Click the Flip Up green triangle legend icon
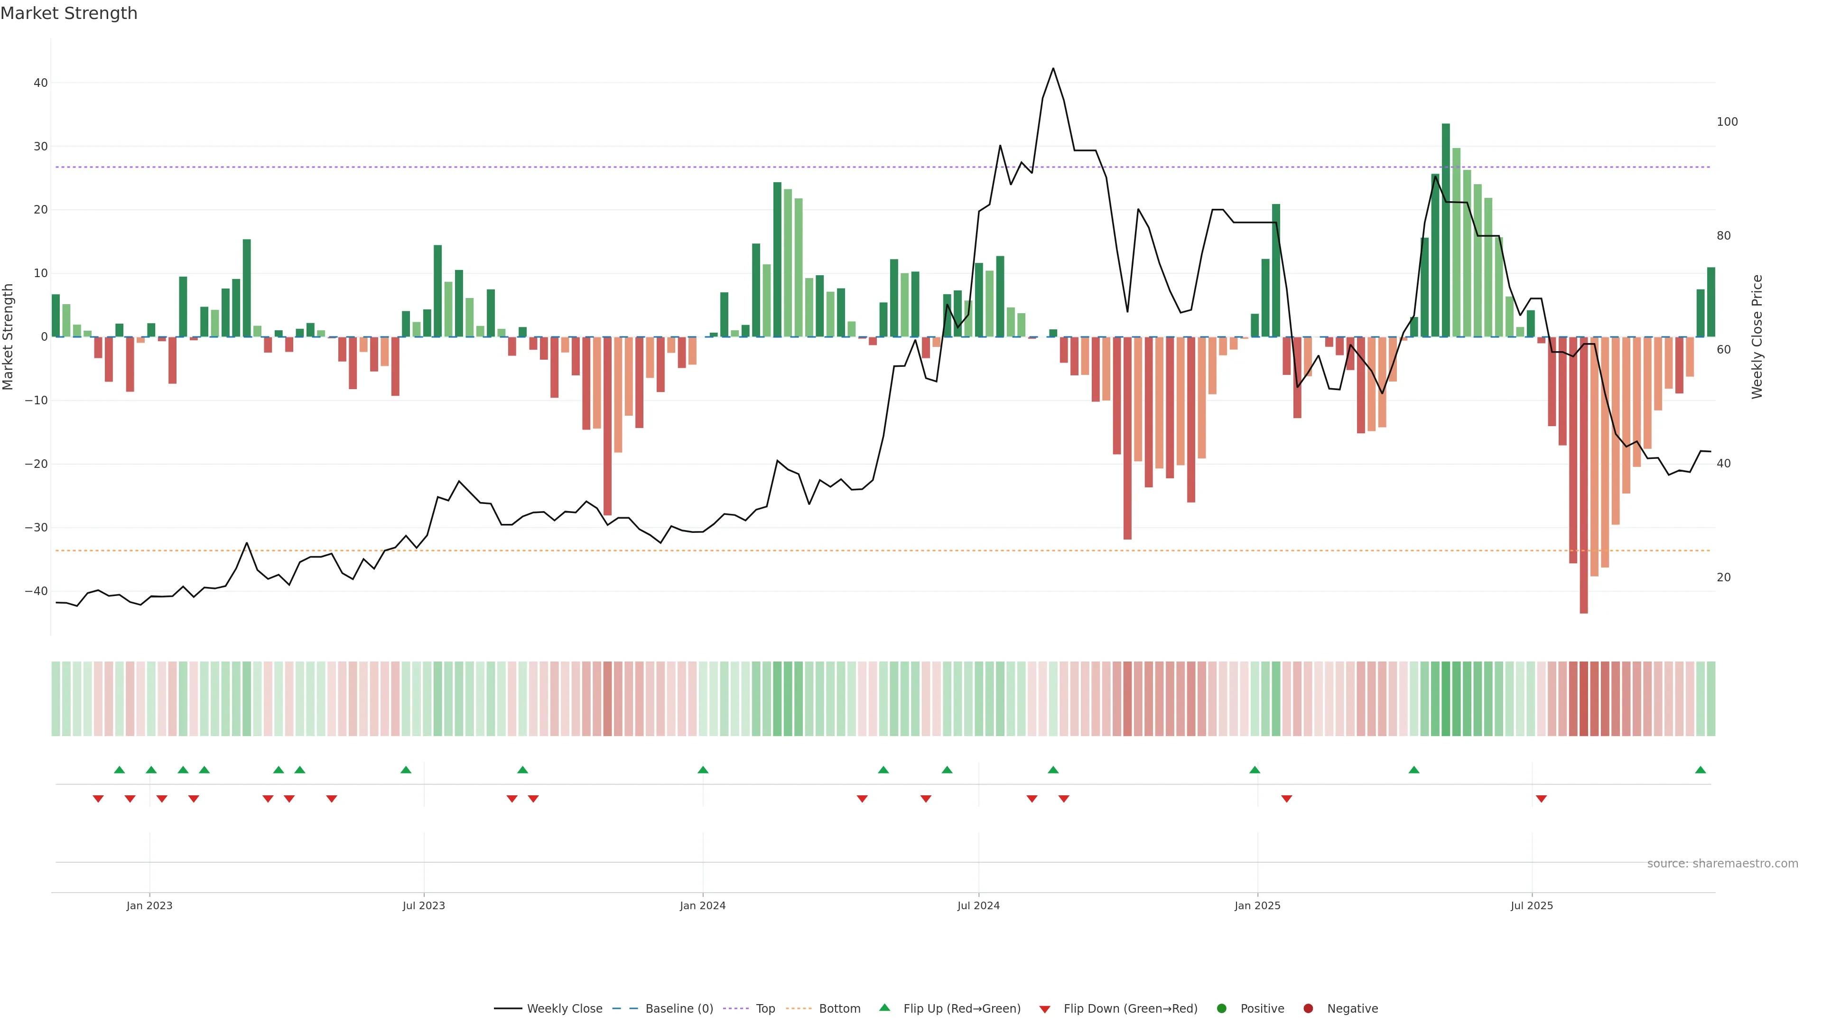The width and height of the screenshot is (1822, 1025). (884, 1008)
